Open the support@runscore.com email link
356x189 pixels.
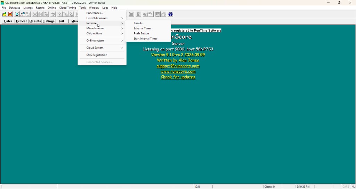[178, 66]
